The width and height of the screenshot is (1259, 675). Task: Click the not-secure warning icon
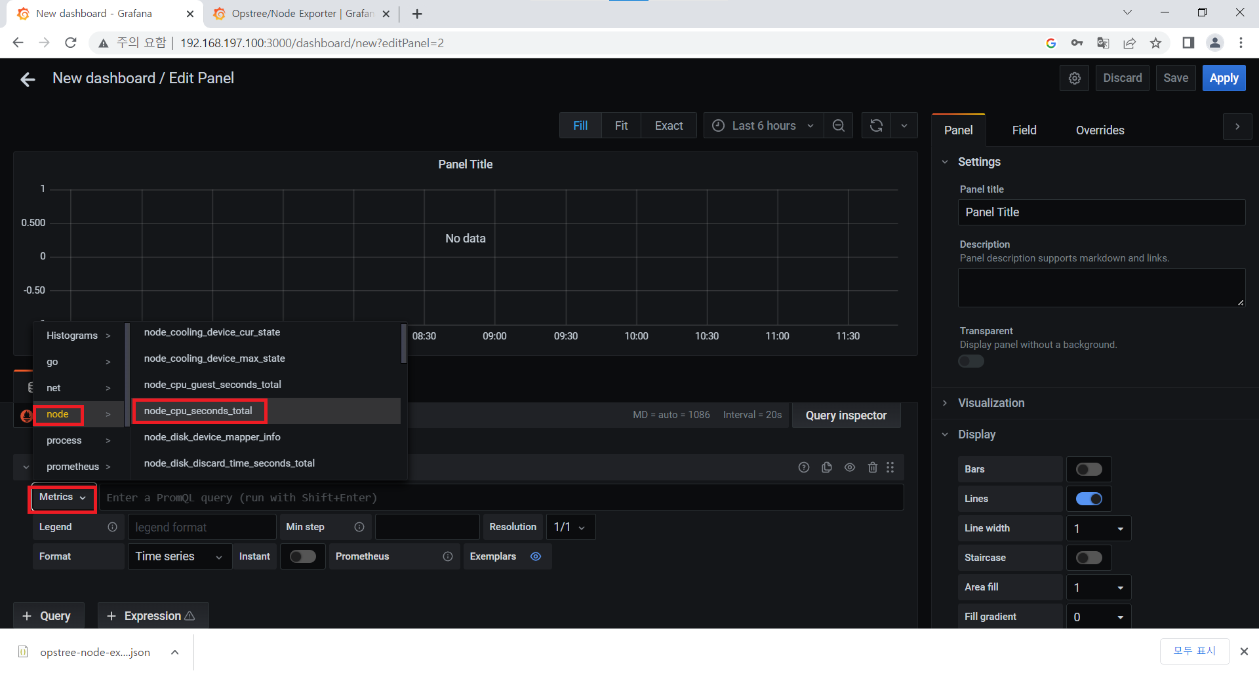tap(103, 43)
